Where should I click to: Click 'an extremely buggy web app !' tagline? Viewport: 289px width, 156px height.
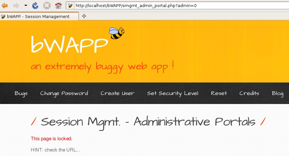point(102,67)
